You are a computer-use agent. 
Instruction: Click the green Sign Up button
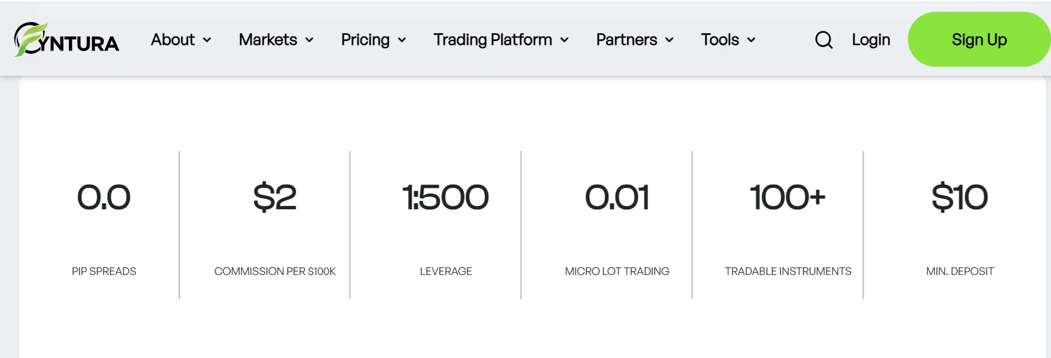pyautogui.click(x=979, y=39)
